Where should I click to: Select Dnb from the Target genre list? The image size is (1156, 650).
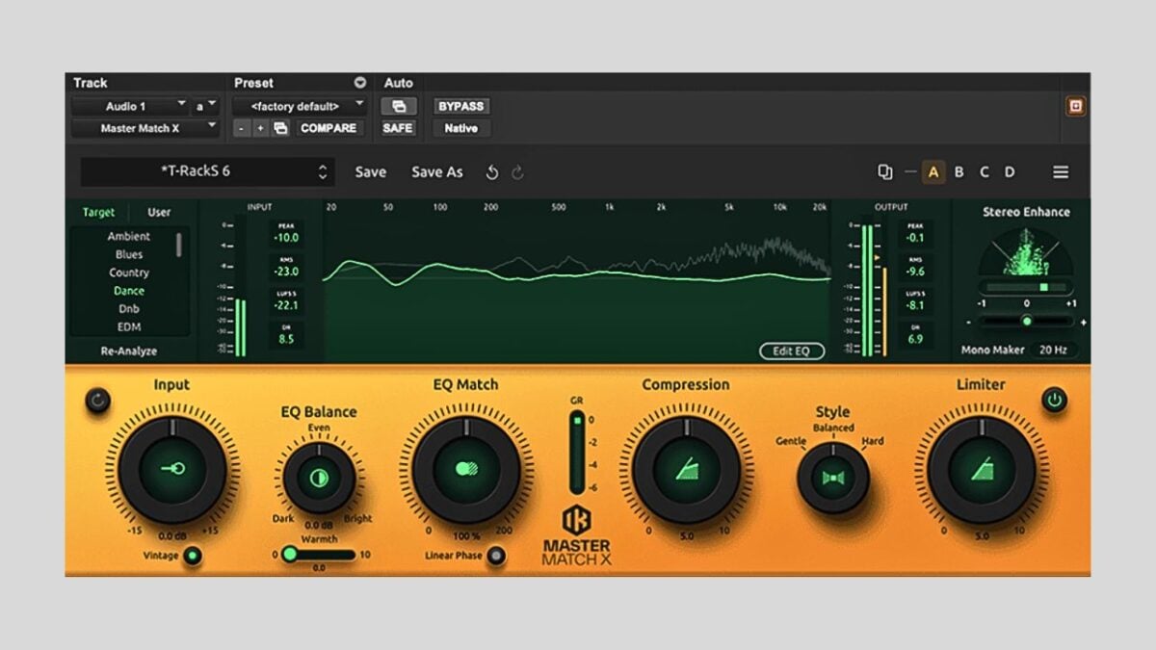130,308
